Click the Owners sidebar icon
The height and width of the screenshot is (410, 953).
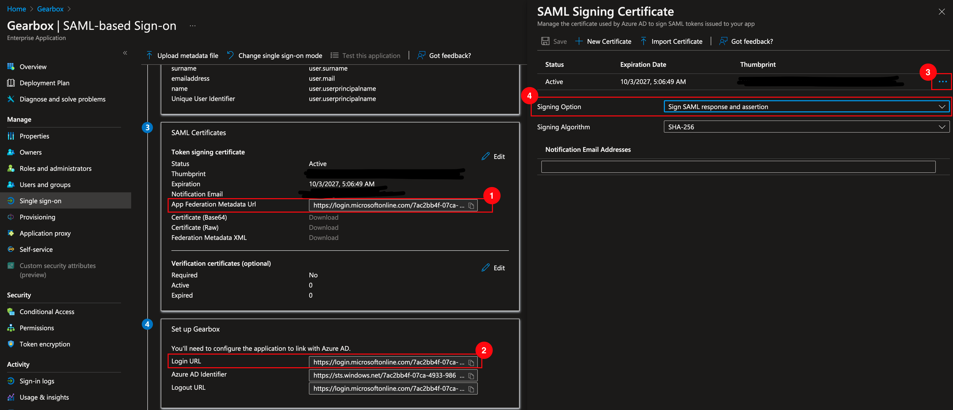[11, 152]
